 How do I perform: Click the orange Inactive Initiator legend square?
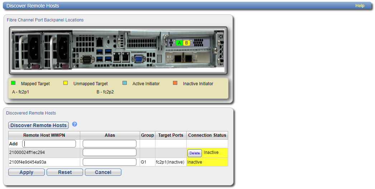[175, 83]
